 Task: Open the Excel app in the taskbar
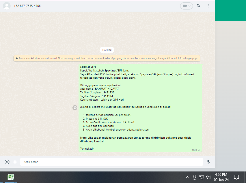11,177
